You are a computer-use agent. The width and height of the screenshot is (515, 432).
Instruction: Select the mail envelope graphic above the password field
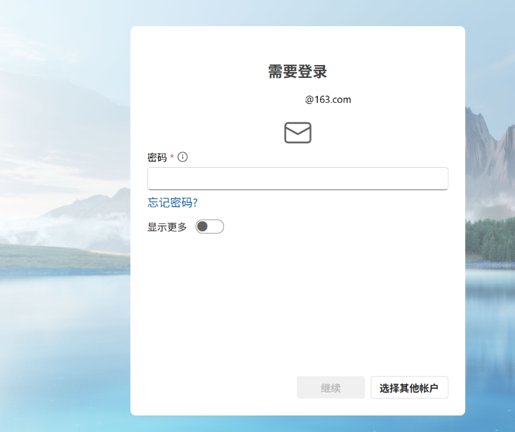tap(297, 132)
